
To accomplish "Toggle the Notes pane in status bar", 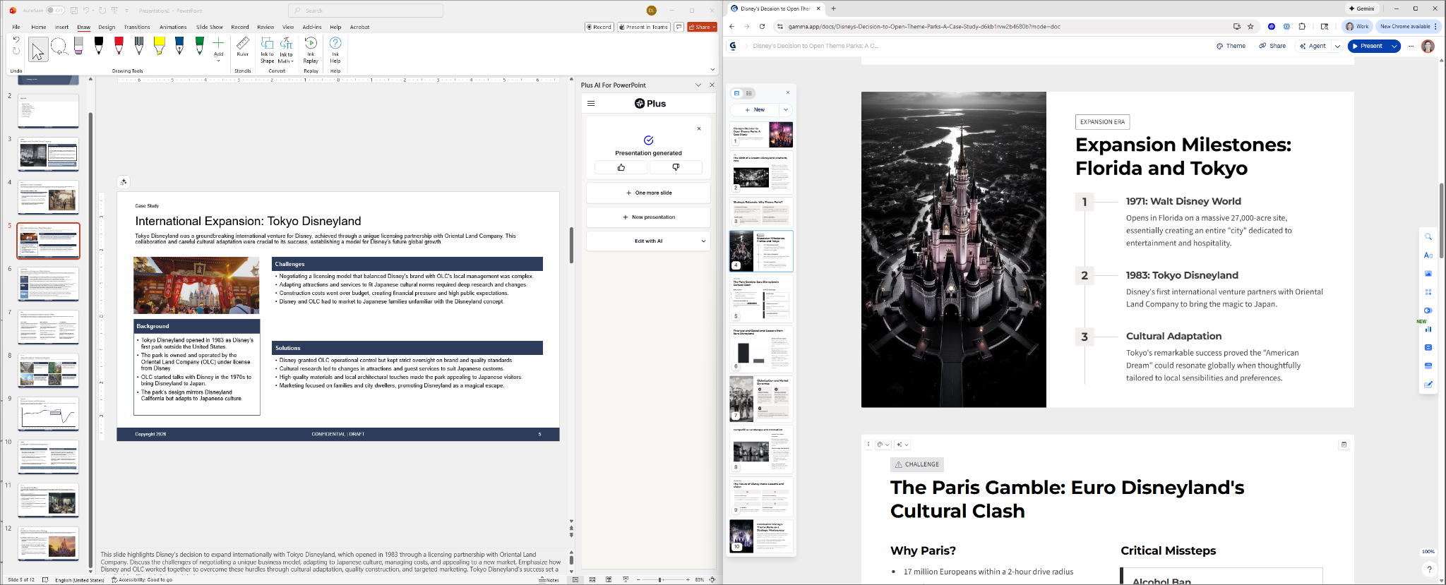I will pyautogui.click(x=549, y=580).
